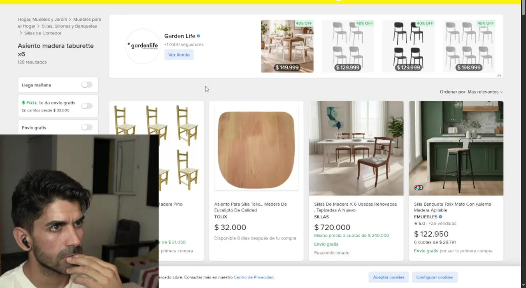Viewport: 526px width, 288px height.
Task: Open the Asiento Para Silla Tolix product image
Action: pyautogui.click(x=256, y=149)
